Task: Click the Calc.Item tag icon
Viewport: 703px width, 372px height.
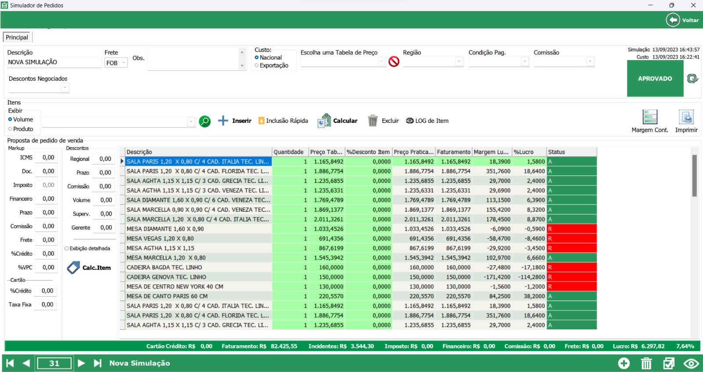Action: [x=73, y=268]
